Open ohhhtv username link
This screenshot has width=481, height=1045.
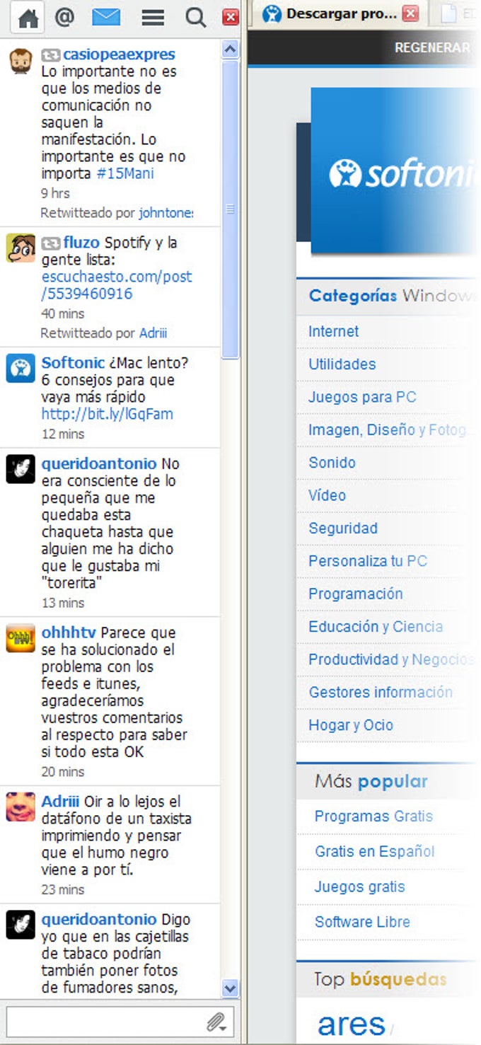[x=69, y=633]
